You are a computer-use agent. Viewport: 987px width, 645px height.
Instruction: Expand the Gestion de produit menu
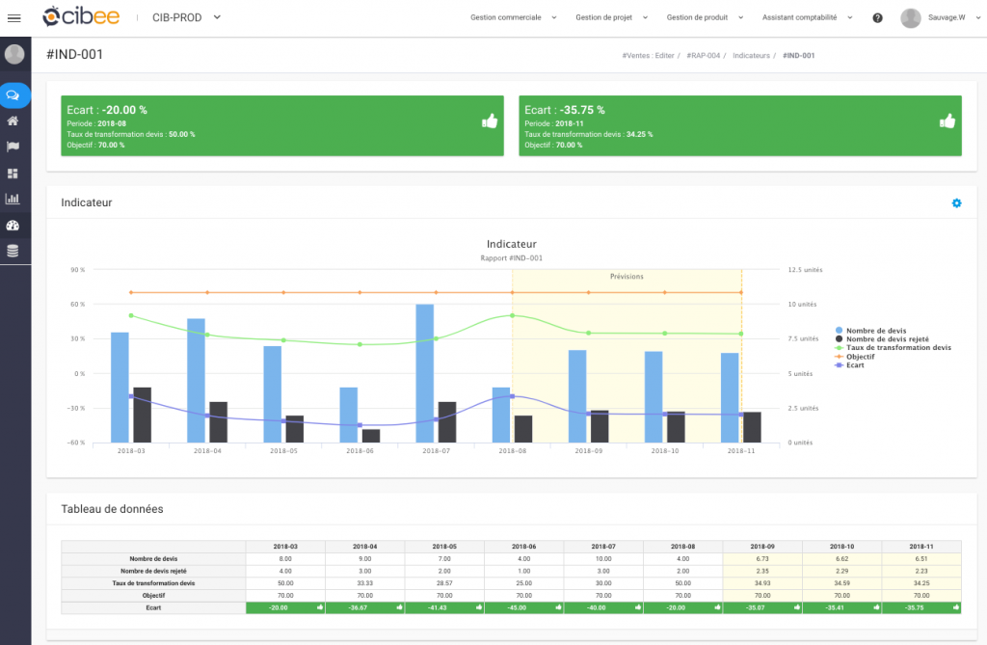(705, 17)
